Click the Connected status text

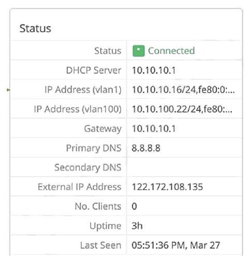pyautogui.click(x=171, y=51)
